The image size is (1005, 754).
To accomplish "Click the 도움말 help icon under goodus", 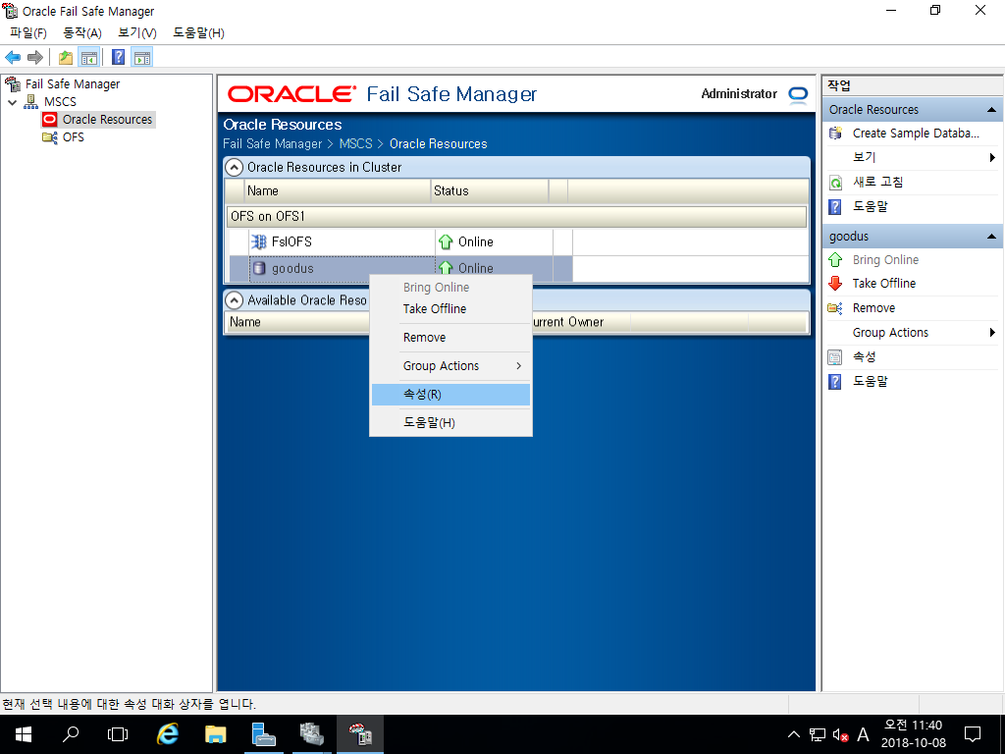I will click(x=835, y=382).
